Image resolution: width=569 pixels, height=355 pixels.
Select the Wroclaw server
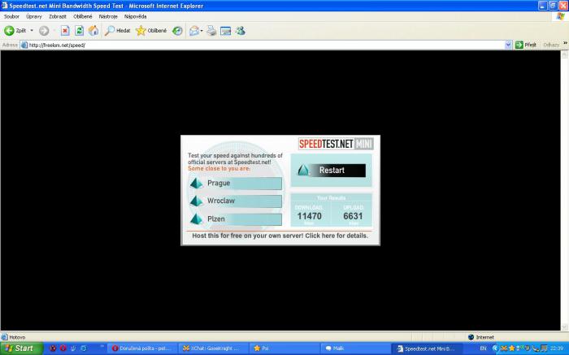pyautogui.click(x=236, y=201)
